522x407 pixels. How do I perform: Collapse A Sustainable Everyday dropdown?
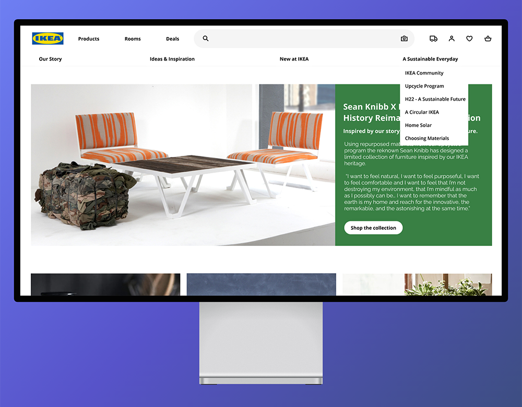(x=430, y=59)
